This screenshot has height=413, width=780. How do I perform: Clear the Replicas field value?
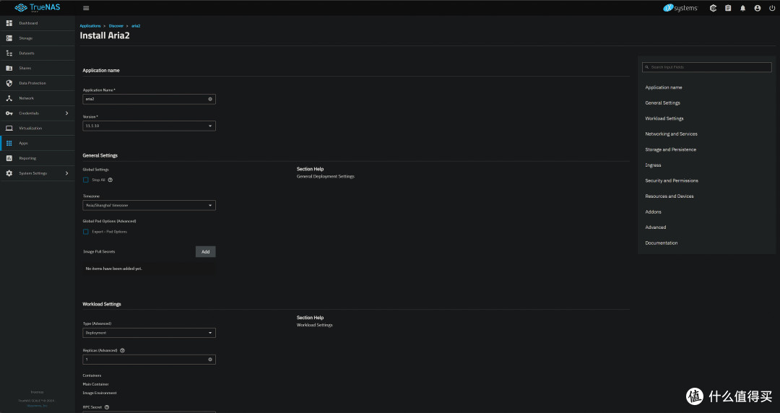pyautogui.click(x=210, y=360)
